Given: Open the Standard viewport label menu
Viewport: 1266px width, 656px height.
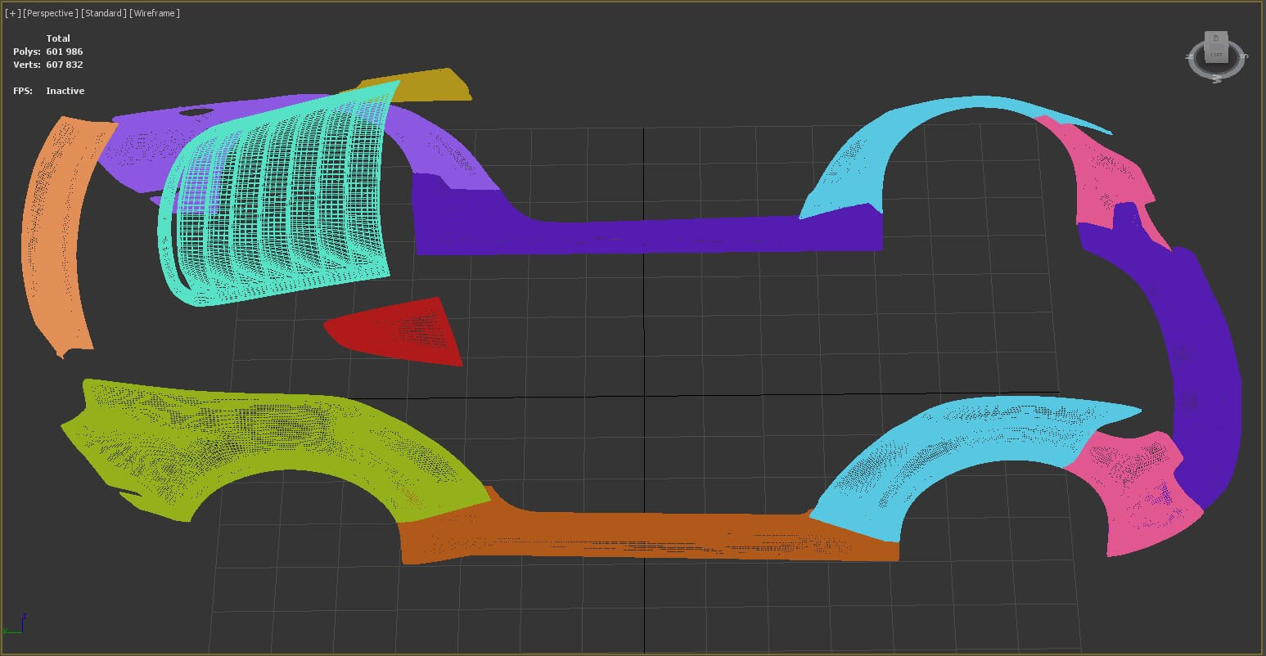Looking at the screenshot, I should [103, 13].
